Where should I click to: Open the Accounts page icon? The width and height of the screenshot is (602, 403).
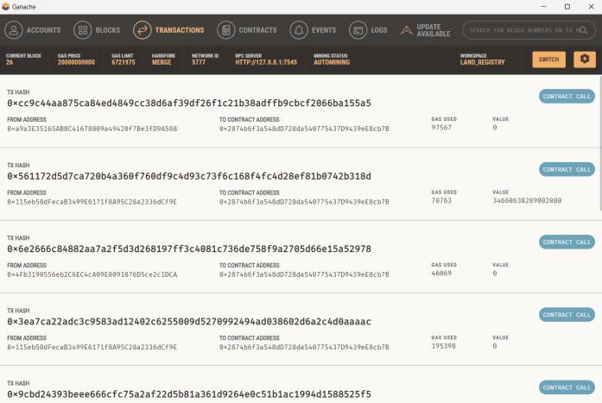14,30
